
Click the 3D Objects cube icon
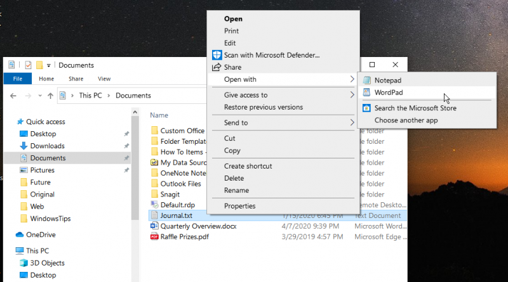(23, 263)
